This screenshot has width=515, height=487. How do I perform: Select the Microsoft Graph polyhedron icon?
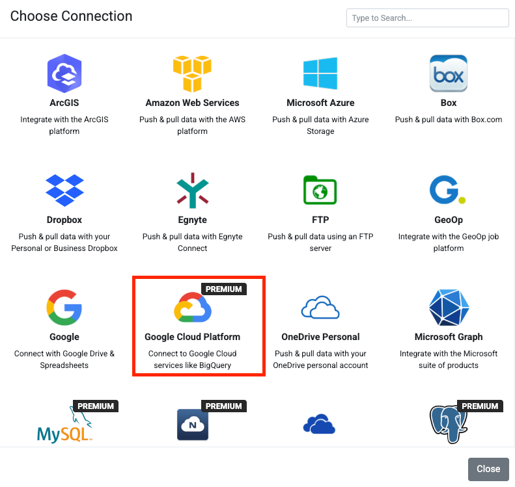(x=449, y=308)
